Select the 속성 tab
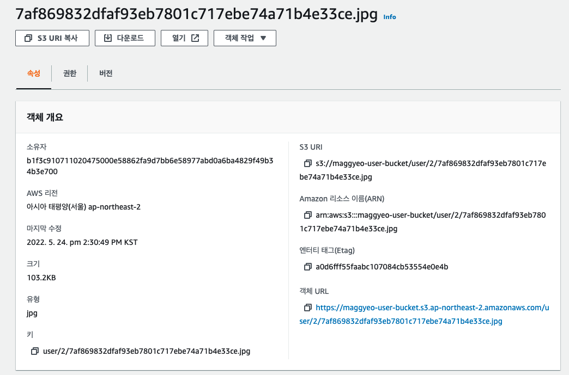Viewport: 569px width, 375px height. 33,73
